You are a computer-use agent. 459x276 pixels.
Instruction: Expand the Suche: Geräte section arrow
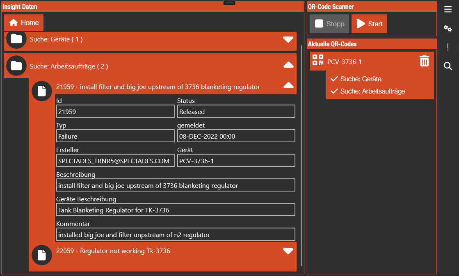pyautogui.click(x=288, y=39)
